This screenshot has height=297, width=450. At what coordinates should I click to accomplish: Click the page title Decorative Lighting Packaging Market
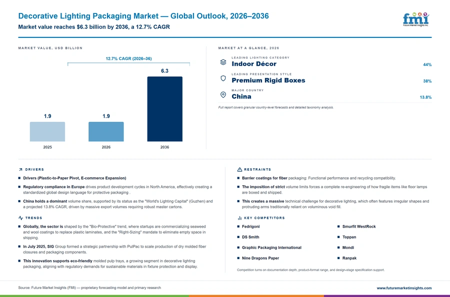click(x=143, y=16)
